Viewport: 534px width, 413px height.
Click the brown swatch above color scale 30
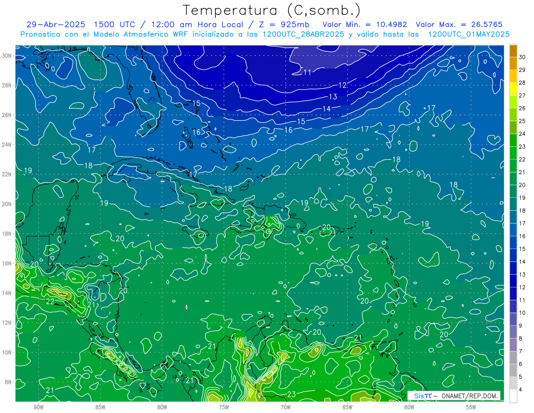click(513, 51)
